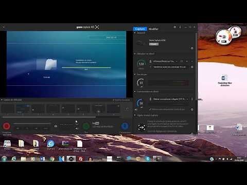Select scene thumbnail 8

click(x=113, y=109)
